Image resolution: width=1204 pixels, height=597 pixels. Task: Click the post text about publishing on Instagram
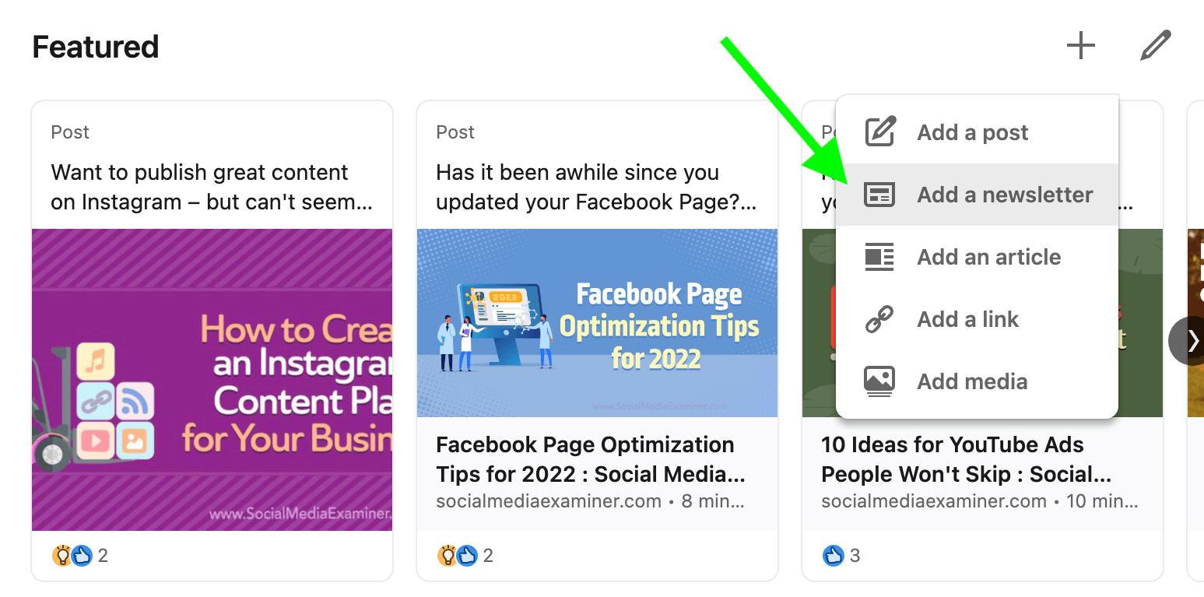[211, 187]
